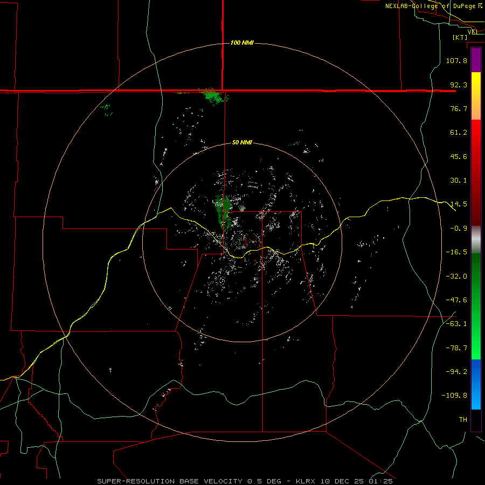Click the green velocity echo along the thick red boundary line

click(213, 95)
